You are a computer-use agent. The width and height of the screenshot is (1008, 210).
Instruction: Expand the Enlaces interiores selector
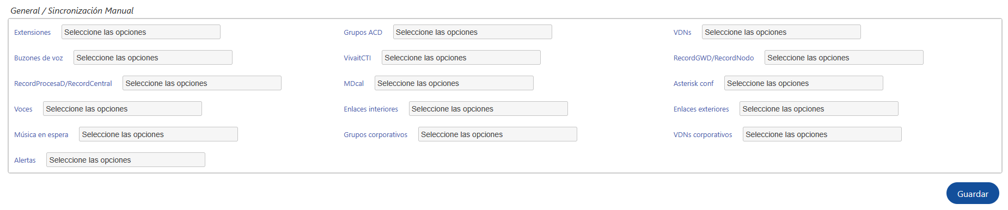coord(488,109)
